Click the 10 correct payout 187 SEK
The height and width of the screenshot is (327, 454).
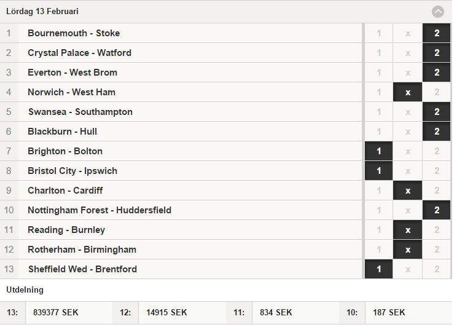[389, 312]
